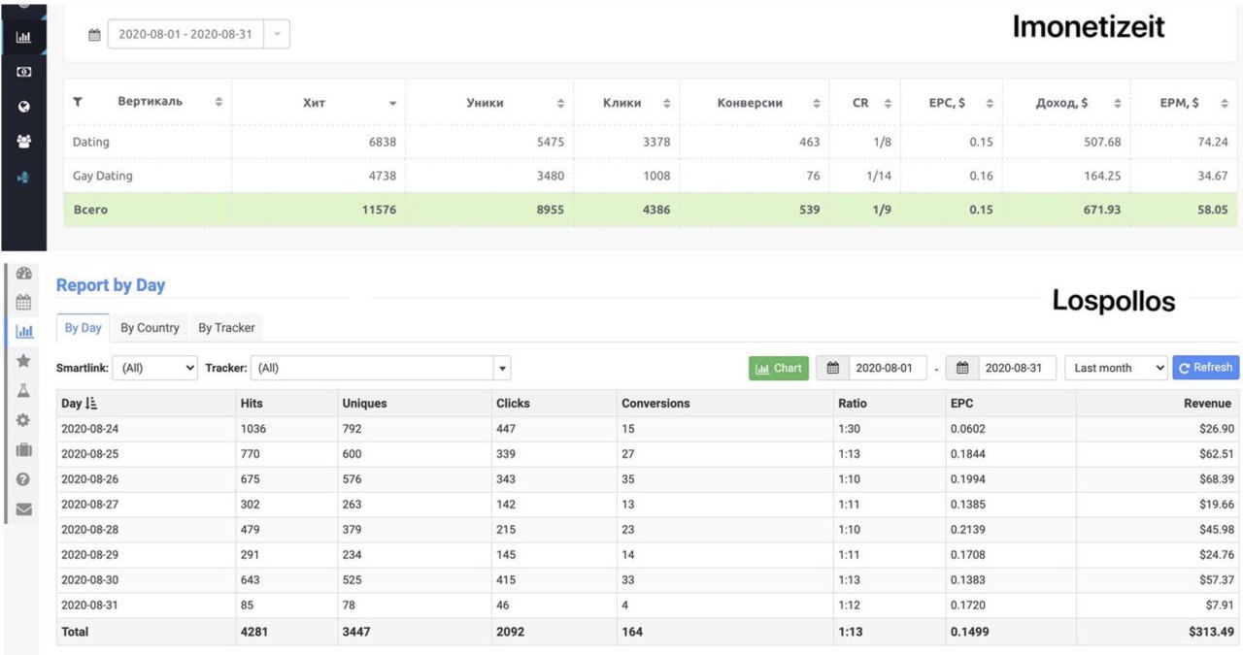
Task: Click the Report by Day heading
Action: pyautogui.click(x=111, y=285)
